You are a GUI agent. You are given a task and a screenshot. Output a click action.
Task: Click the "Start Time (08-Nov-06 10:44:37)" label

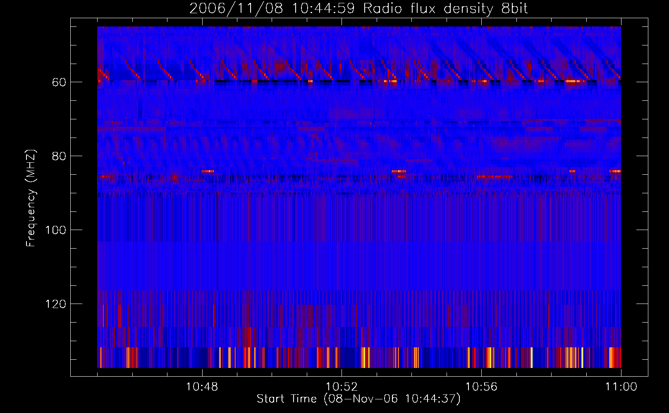(x=358, y=399)
